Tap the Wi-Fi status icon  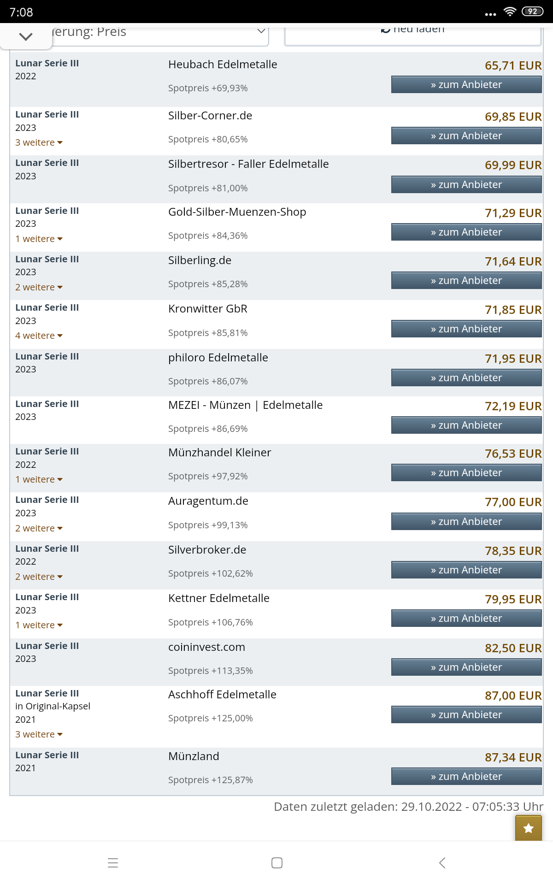point(510,12)
